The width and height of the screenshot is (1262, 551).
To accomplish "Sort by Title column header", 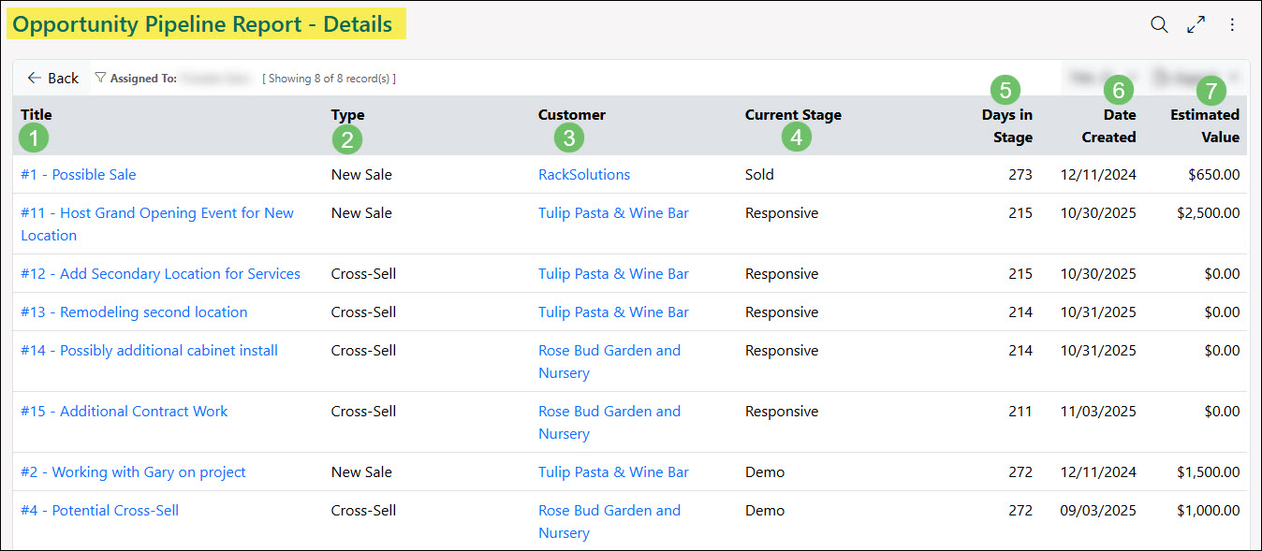I will point(37,115).
